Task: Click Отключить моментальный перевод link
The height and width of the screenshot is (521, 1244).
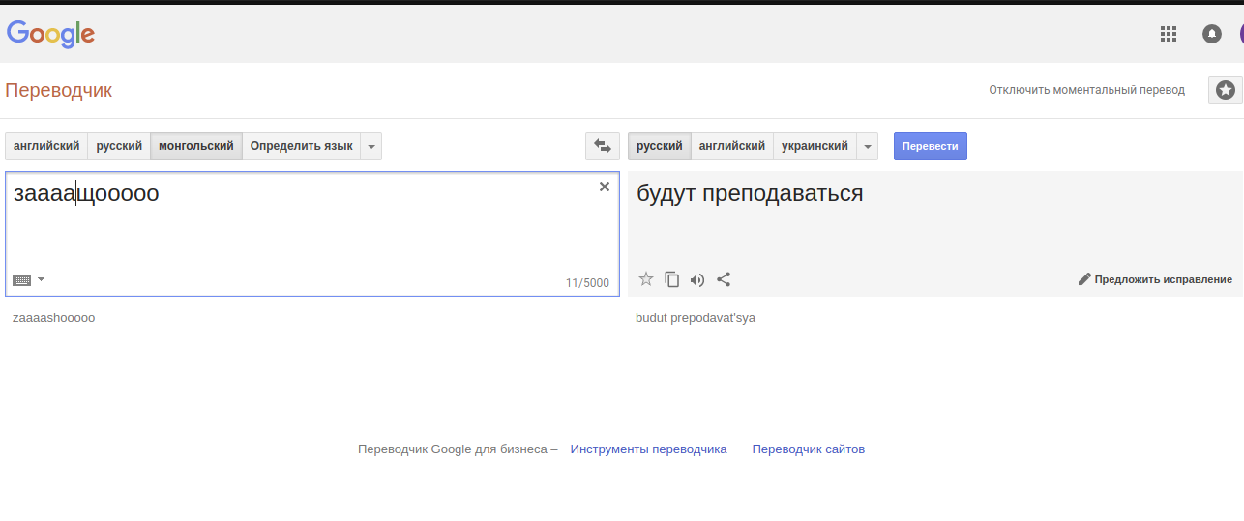Action: 1086,90
